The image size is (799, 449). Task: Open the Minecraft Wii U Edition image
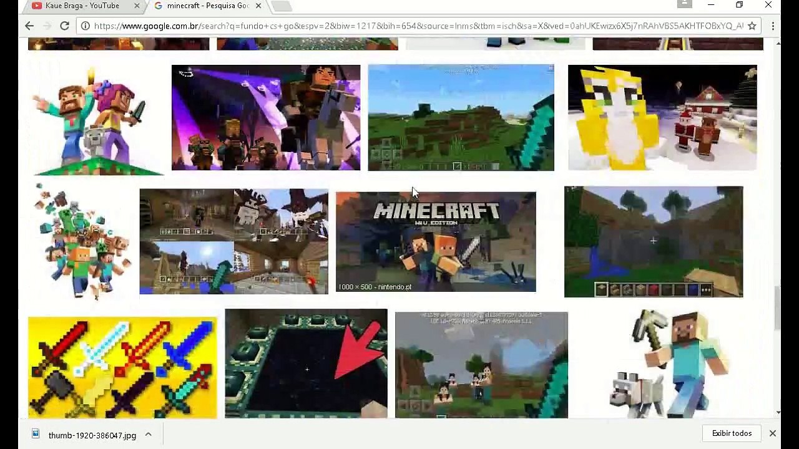pos(436,242)
